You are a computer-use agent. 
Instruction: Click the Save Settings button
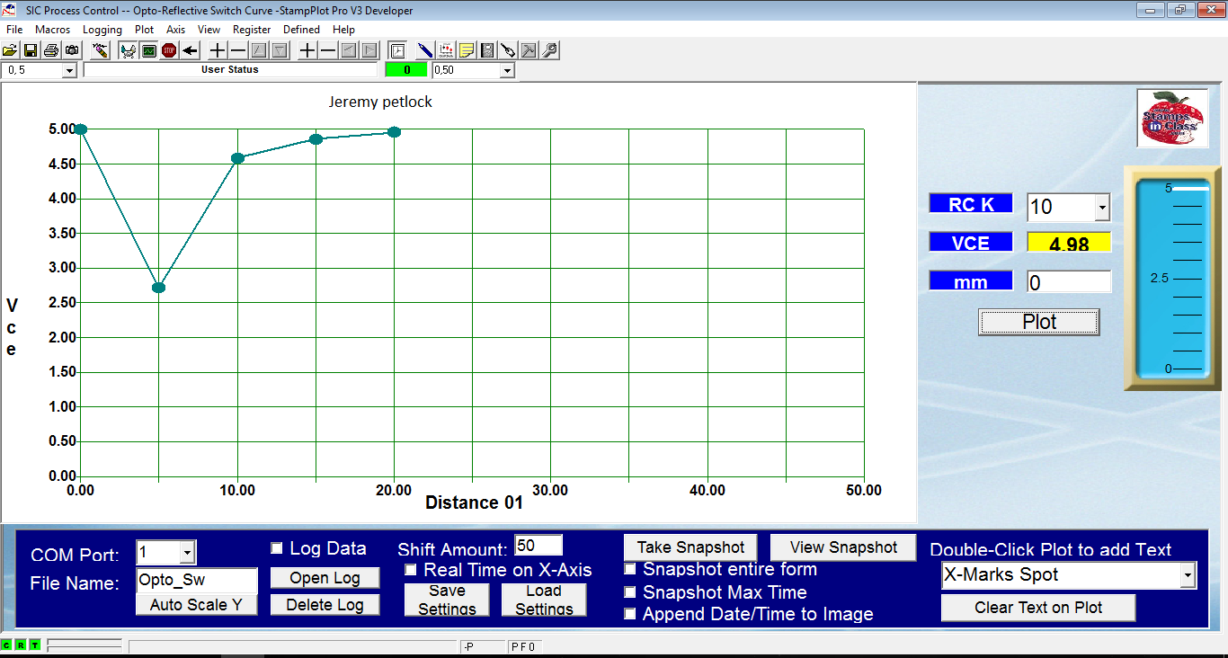click(x=447, y=600)
